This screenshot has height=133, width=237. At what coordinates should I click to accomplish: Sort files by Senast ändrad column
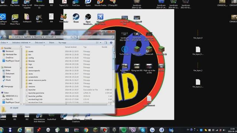(71, 47)
